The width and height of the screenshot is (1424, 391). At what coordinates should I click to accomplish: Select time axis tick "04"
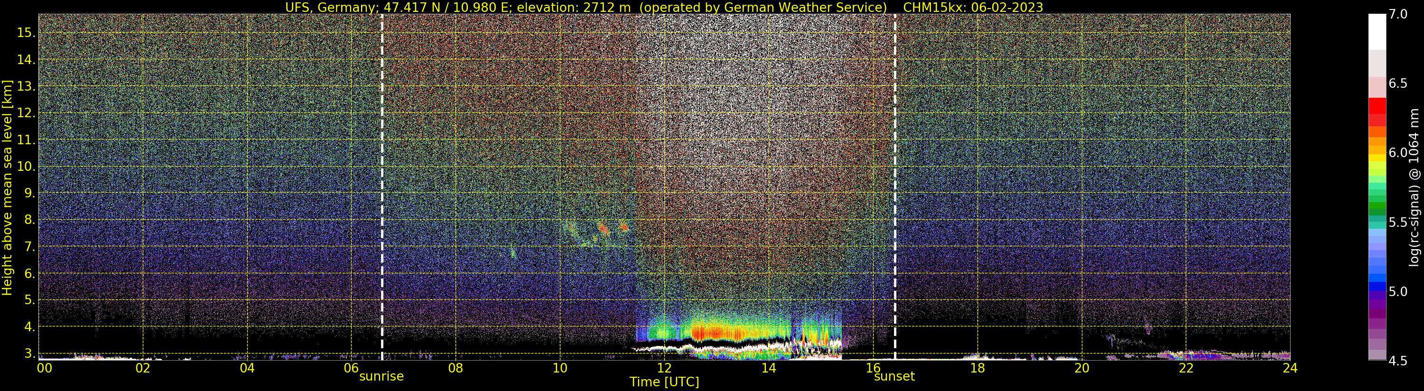coord(247,368)
